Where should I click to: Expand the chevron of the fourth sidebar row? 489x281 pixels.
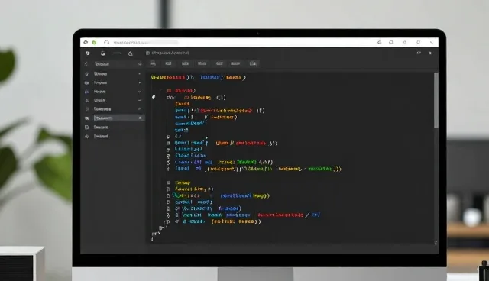pyautogui.click(x=139, y=92)
